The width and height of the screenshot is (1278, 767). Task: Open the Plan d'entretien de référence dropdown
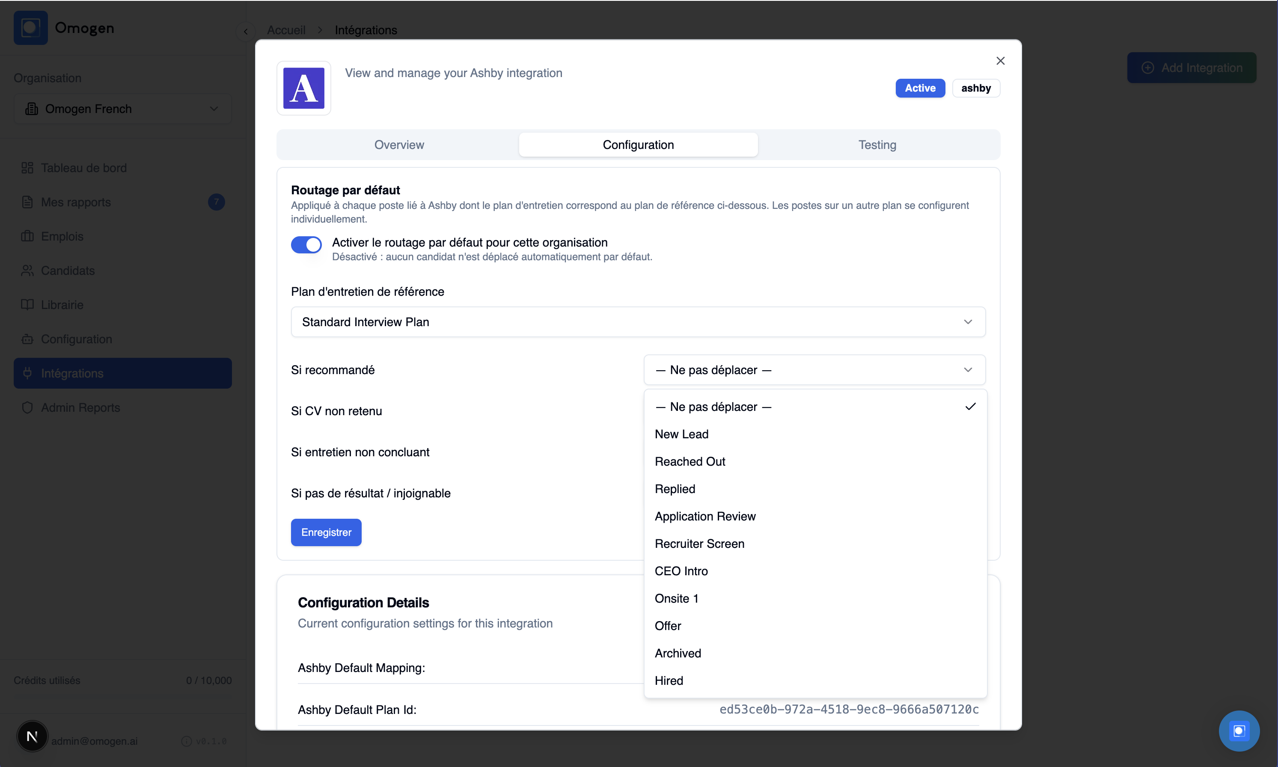click(x=638, y=322)
